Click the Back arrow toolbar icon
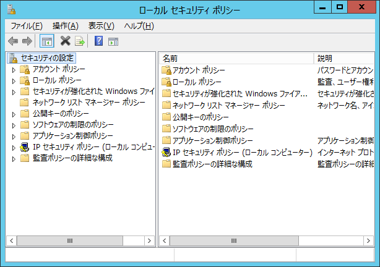The image size is (380, 267). (13, 41)
